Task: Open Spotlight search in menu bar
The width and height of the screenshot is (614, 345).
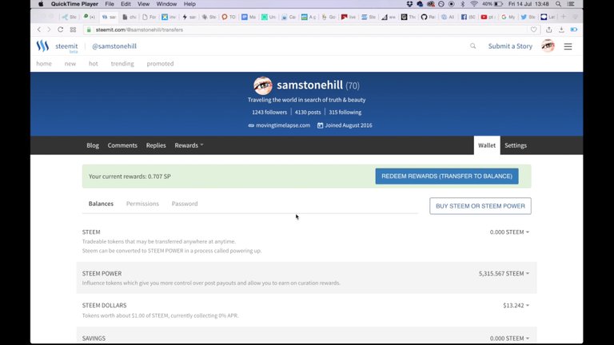Action: pyautogui.click(x=558, y=4)
